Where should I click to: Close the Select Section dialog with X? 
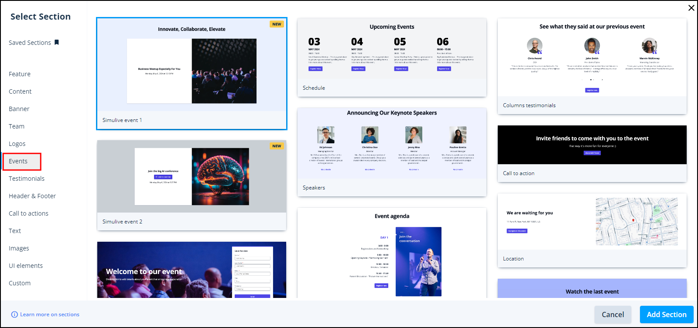(x=691, y=8)
